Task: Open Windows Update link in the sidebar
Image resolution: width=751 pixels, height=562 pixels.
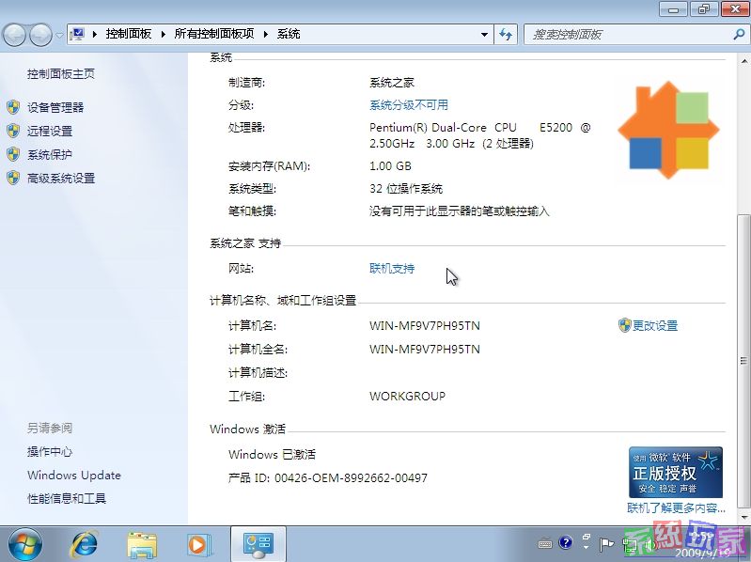Action: coord(74,475)
